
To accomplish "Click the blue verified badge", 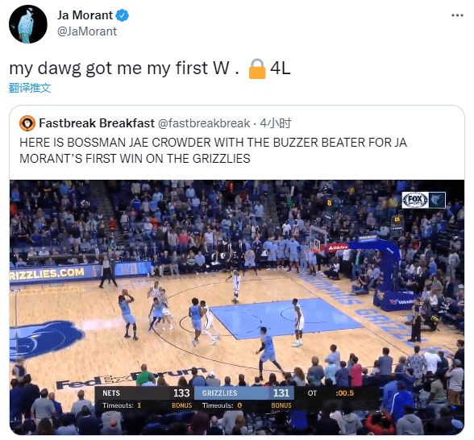I will coord(123,15).
